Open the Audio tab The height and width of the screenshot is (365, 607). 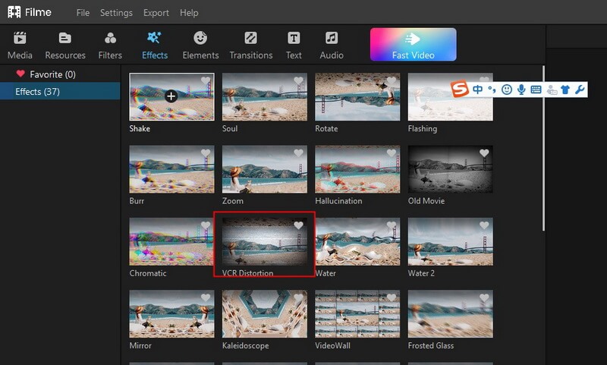[332, 46]
